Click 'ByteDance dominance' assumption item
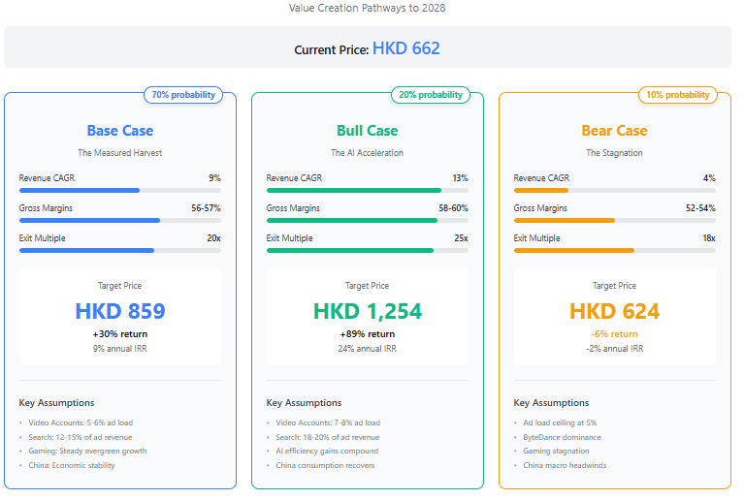 pyautogui.click(x=562, y=437)
